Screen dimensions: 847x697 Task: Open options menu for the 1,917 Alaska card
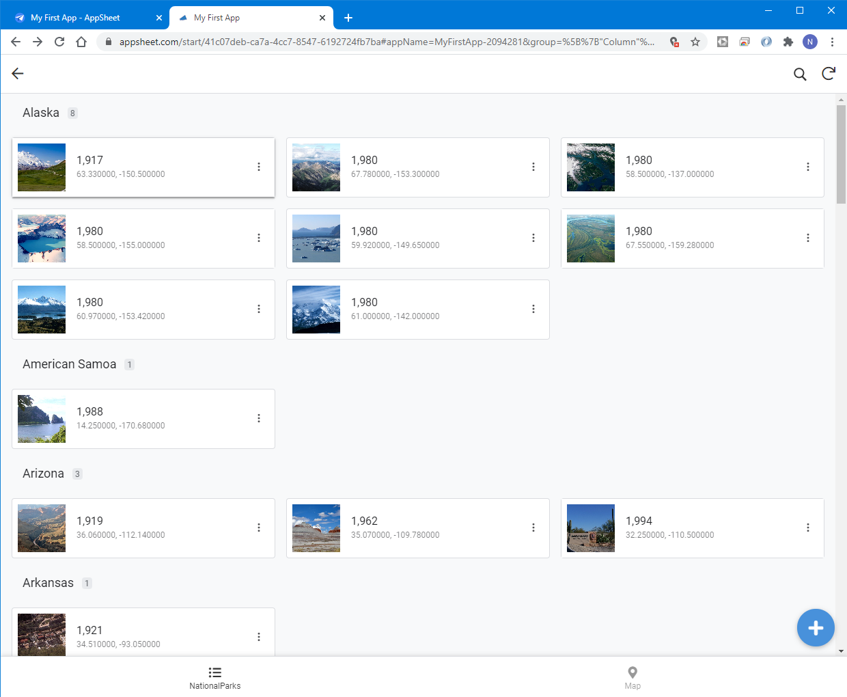click(259, 167)
